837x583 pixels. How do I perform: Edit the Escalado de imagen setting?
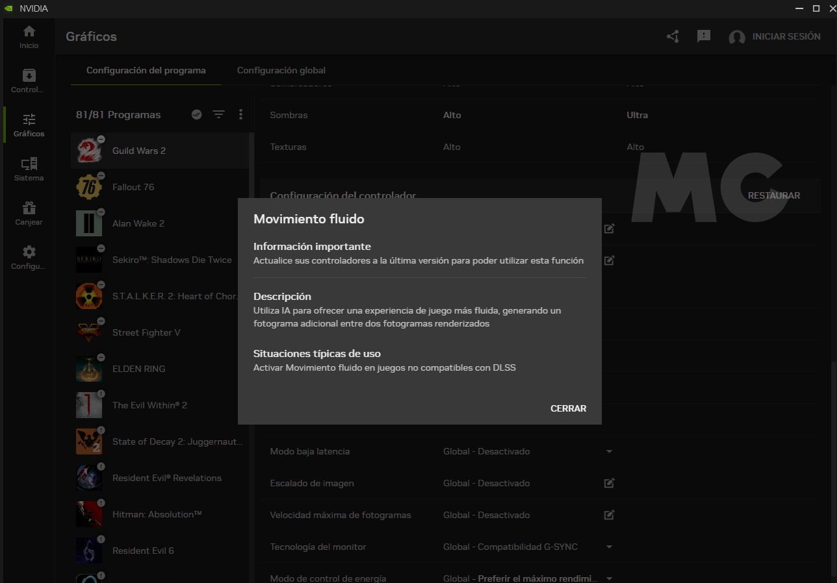pos(609,483)
